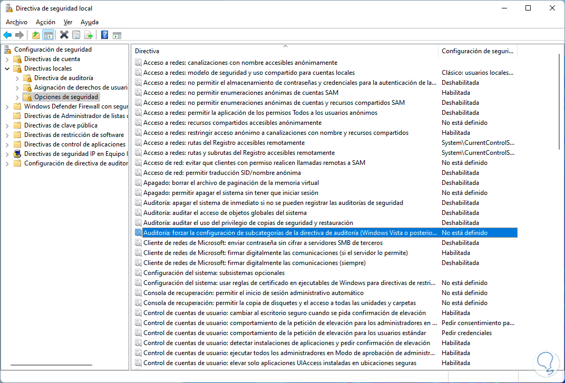Viewport: 565px width, 383px height.
Task: Click icon of 'permitir traducción SID/nombre anónima' policy
Action: tap(138, 173)
